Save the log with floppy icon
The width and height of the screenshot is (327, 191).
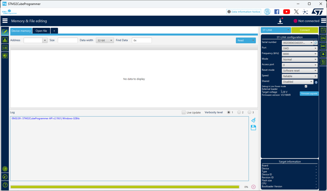coord(253,127)
